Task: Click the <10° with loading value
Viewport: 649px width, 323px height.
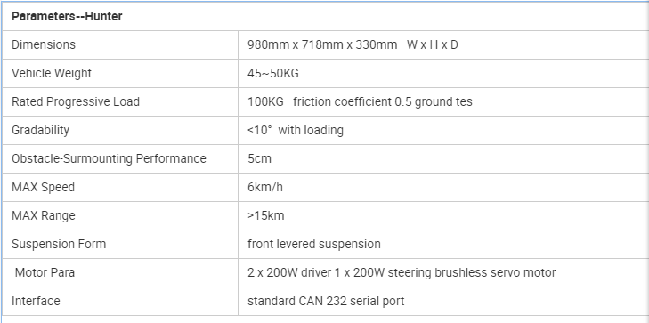Action: click(296, 130)
